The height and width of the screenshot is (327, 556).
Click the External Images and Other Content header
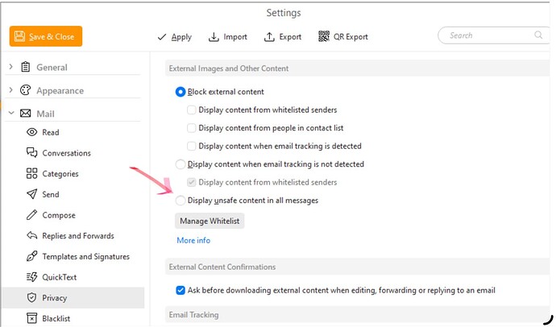click(x=229, y=68)
